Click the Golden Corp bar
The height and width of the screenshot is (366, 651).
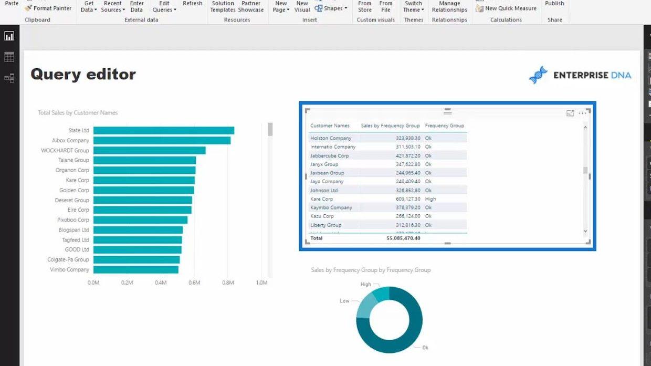click(144, 190)
